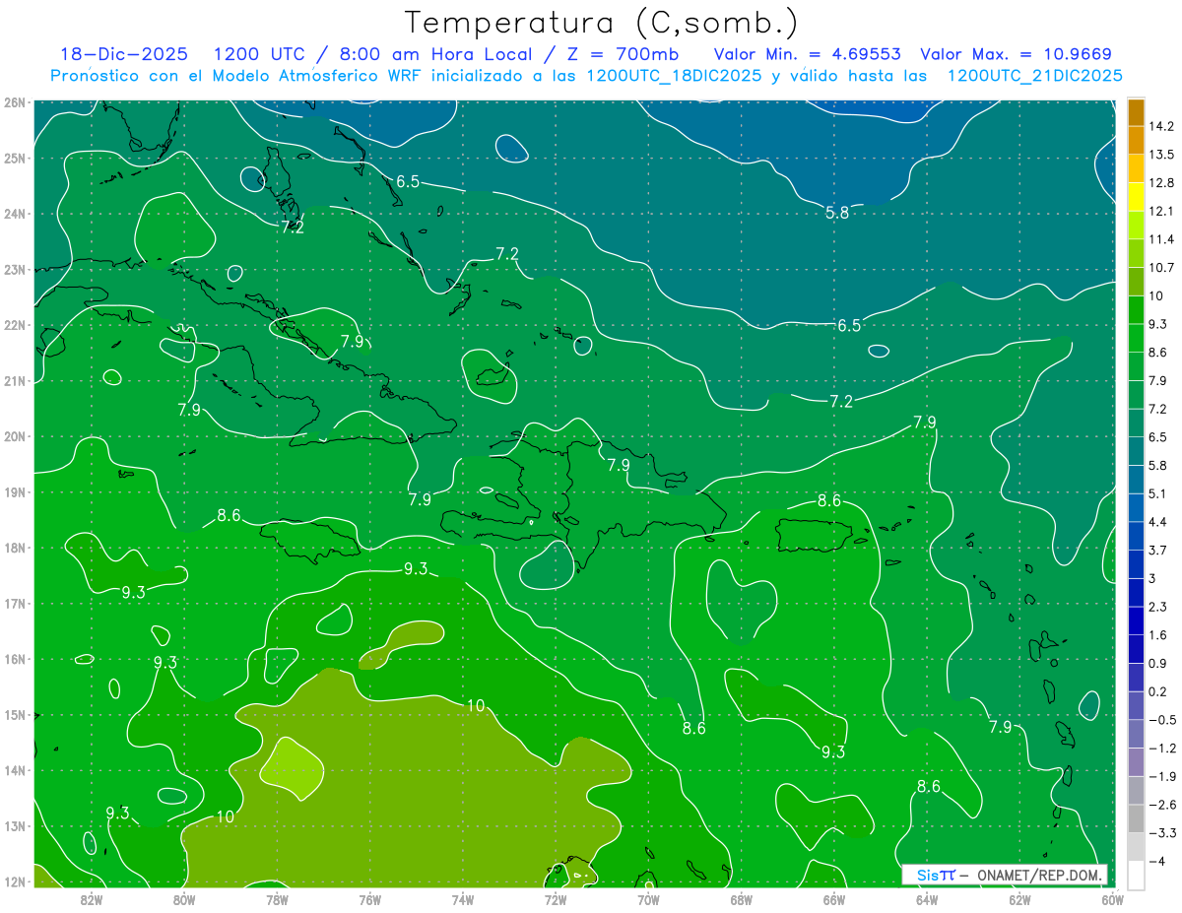
Task: Click the SisPI – ONAMET/REP.DOM. logo
Action: pyautogui.click(x=1005, y=875)
